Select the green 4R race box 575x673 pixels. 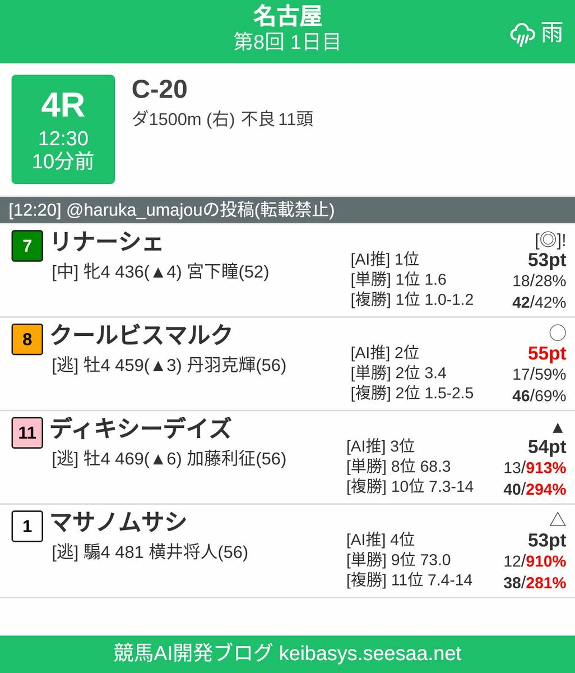pyautogui.click(x=63, y=130)
